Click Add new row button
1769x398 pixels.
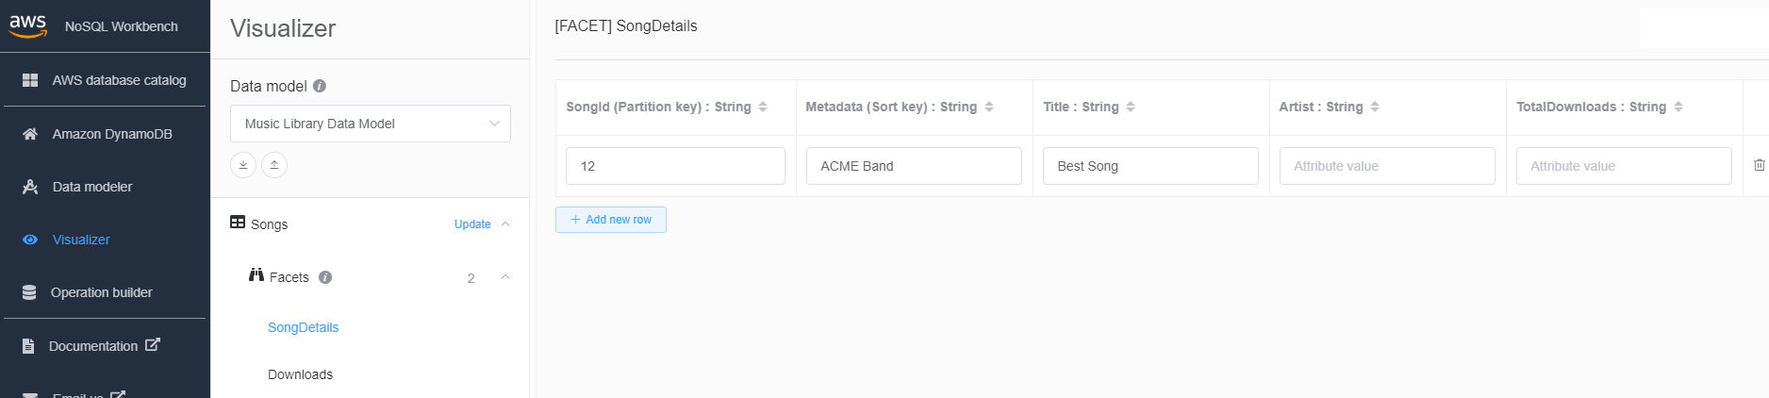(611, 220)
